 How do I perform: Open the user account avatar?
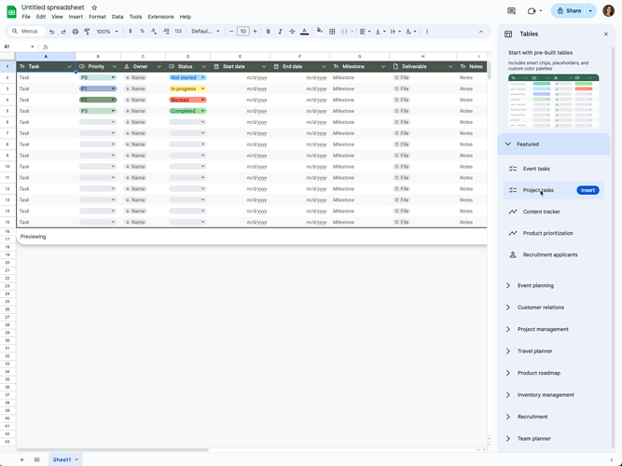pyautogui.click(x=609, y=10)
